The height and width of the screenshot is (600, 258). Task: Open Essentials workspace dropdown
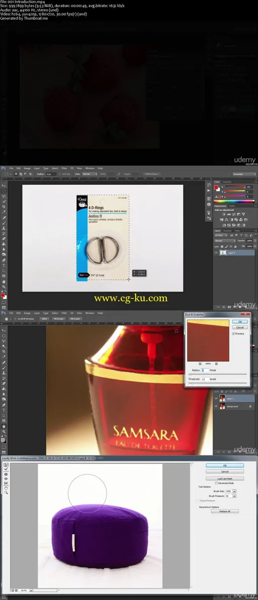pyautogui.click(x=244, y=174)
